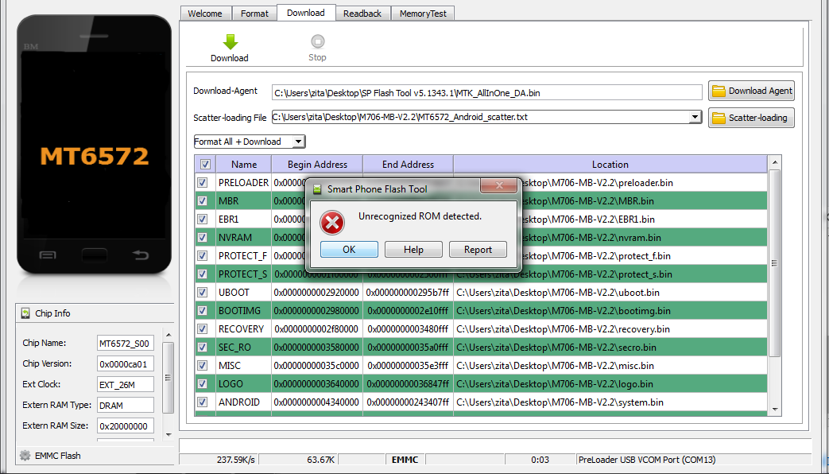Uncheck the ANDROID partition checkbox
Image resolution: width=829 pixels, height=474 pixels.
[x=202, y=402]
